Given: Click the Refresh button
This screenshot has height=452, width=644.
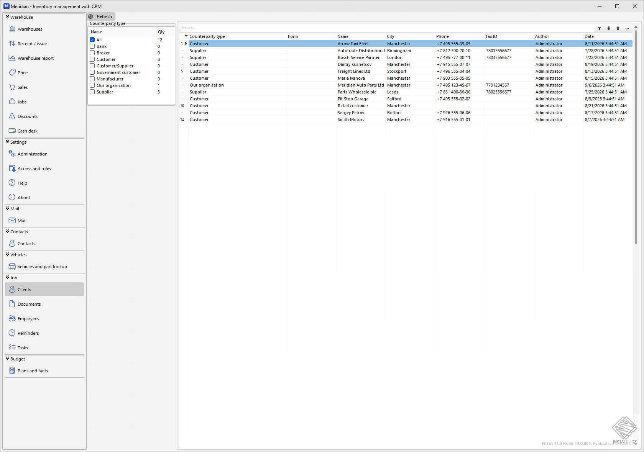Looking at the screenshot, I should 101,16.
